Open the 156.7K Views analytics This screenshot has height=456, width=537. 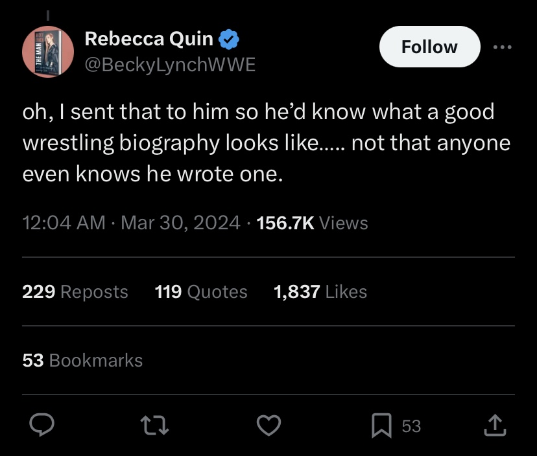tap(312, 223)
